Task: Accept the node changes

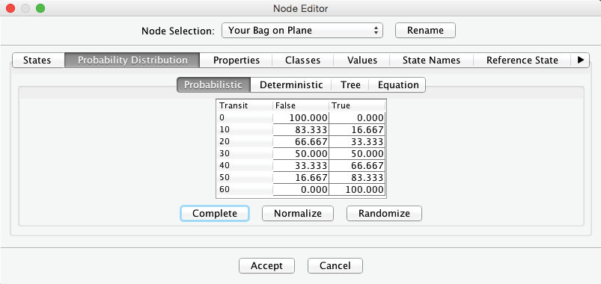Action: (x=266, y=265)
